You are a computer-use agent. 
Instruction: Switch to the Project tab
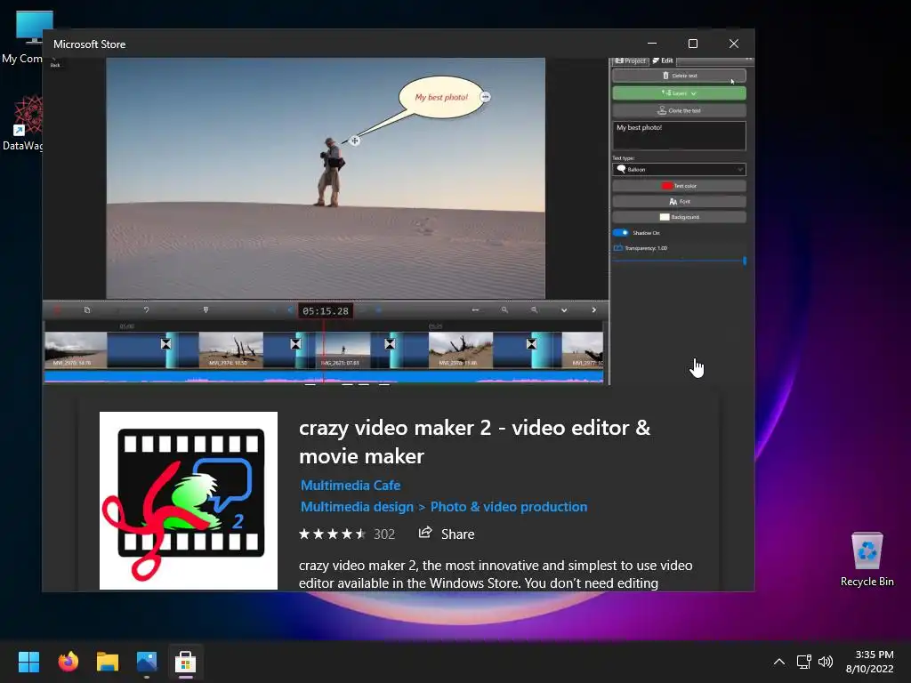[x=631, y=60]
